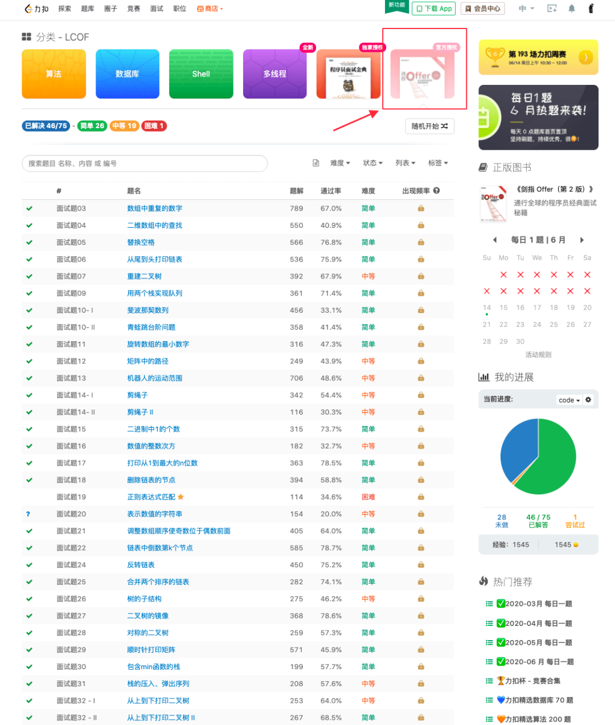The height and width of the screenshot is (725, 615).
Task: Go to previous month in daily calendar
Action: [495, 240]
